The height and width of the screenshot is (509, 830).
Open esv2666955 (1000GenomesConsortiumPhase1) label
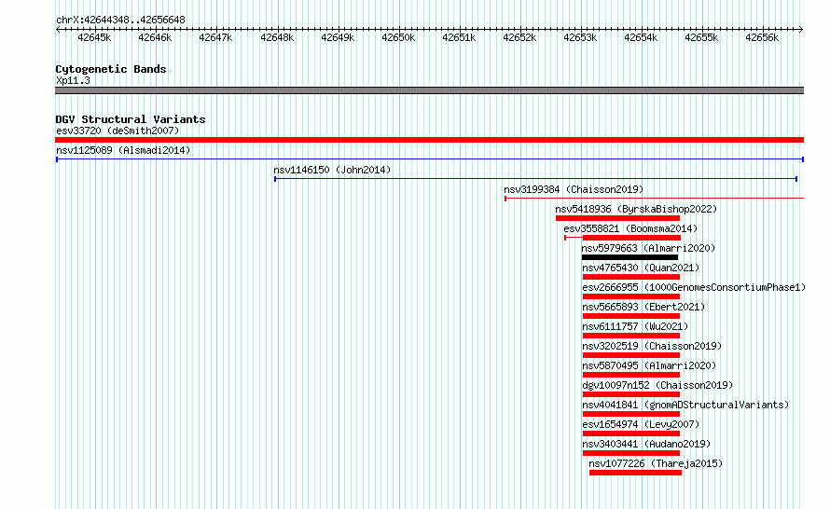click(694, 287)
